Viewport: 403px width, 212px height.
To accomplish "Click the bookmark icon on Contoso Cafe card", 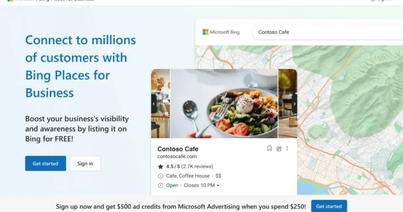I will pos(269,148).
